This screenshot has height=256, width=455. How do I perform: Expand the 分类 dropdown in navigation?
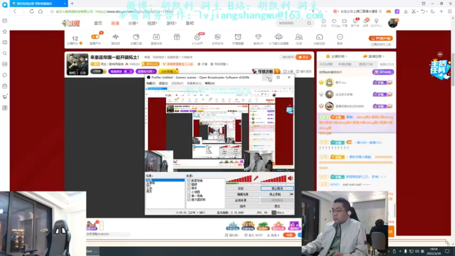[133, 23]
